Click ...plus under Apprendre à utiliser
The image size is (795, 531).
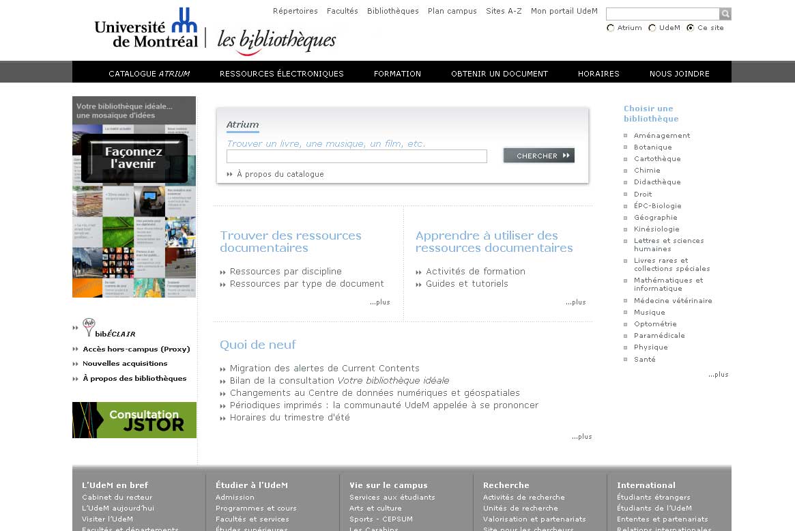575,302
